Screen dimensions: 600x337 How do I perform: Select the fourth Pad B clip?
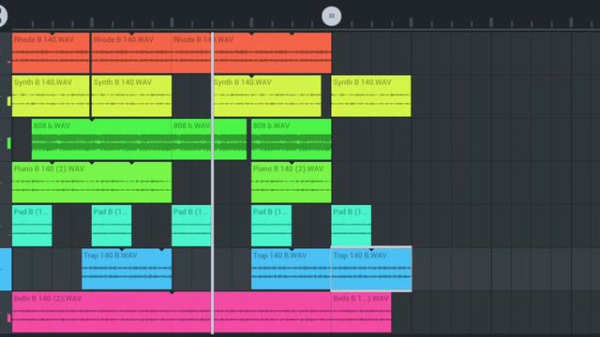coord(271,226)
